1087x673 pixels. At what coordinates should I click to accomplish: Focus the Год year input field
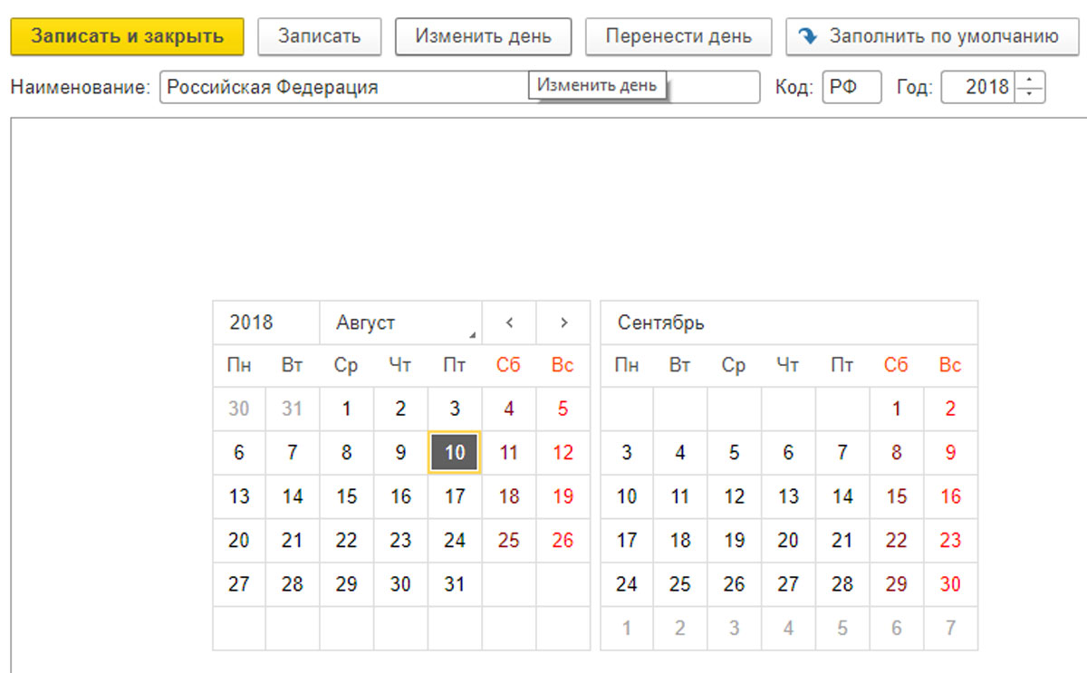[978, 88]
